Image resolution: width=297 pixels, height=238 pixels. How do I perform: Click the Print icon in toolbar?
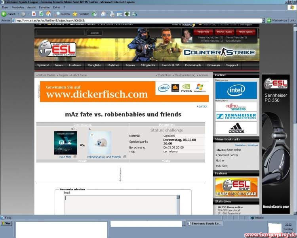(x=112, y=14)
